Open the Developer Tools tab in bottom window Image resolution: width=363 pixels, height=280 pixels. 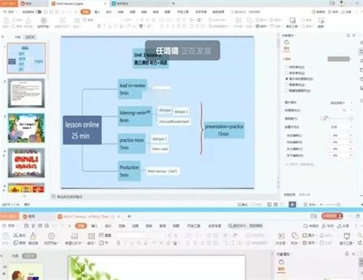[194, 226]
